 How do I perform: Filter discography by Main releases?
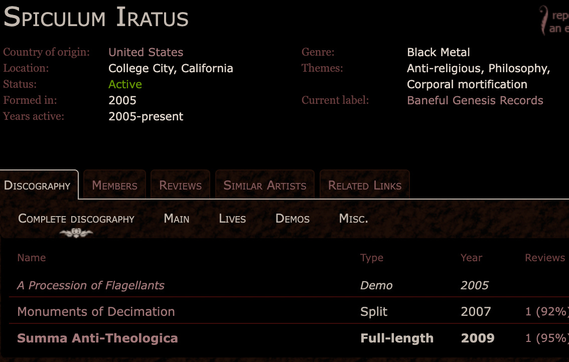(x=177, y=219)
